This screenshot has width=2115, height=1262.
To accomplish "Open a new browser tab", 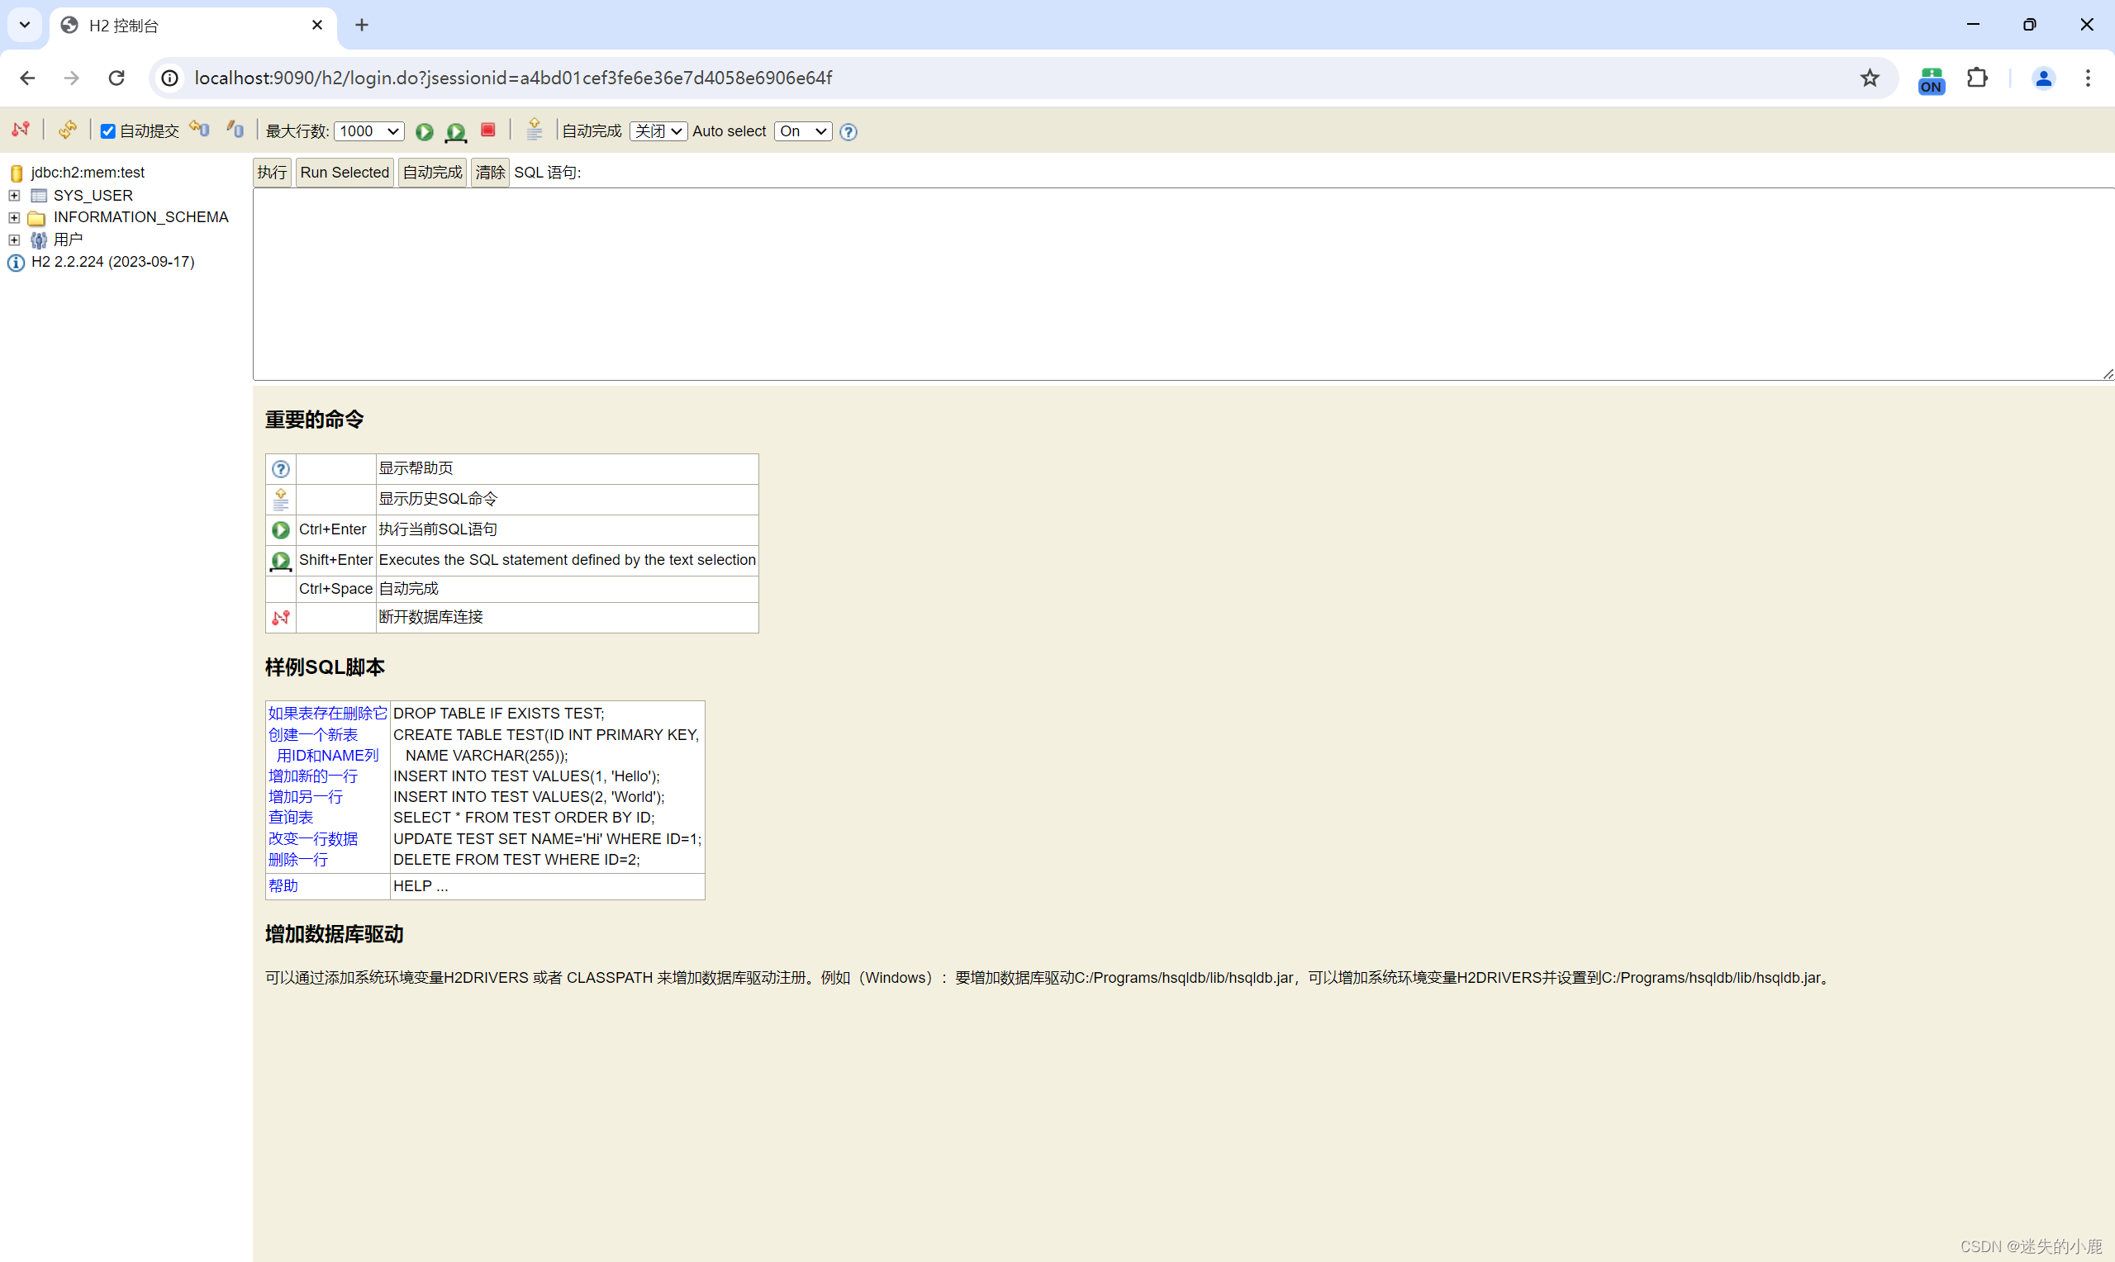I will coord(363,26).
